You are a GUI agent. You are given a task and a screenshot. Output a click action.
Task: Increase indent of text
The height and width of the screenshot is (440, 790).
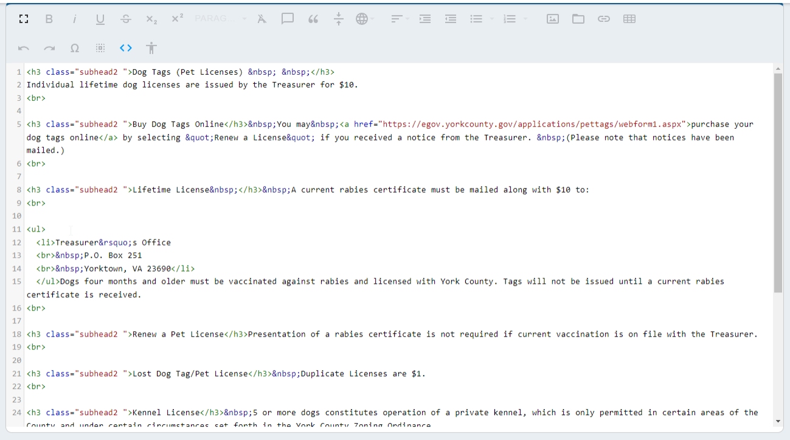425,19
